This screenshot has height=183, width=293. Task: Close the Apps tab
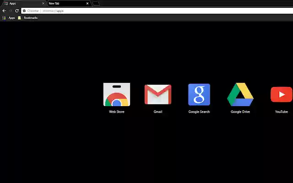pos(43,3)
